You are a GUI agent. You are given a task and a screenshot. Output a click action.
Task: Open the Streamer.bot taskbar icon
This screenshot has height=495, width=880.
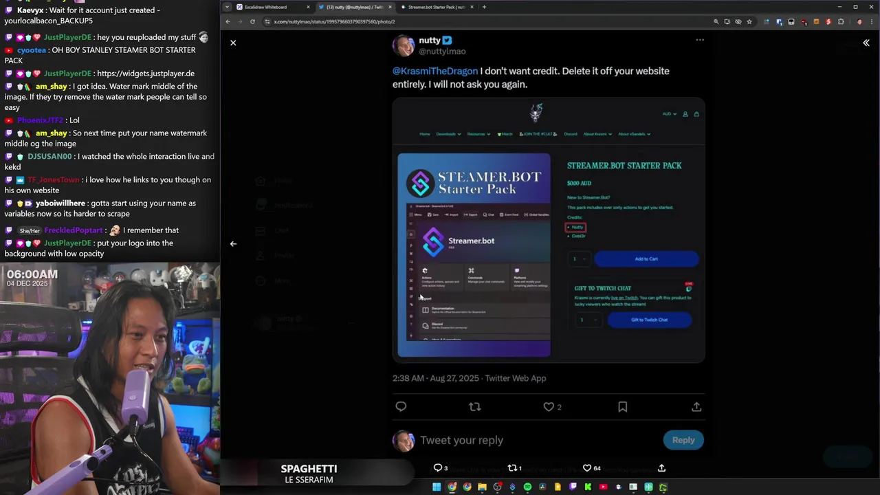(512, 487)
